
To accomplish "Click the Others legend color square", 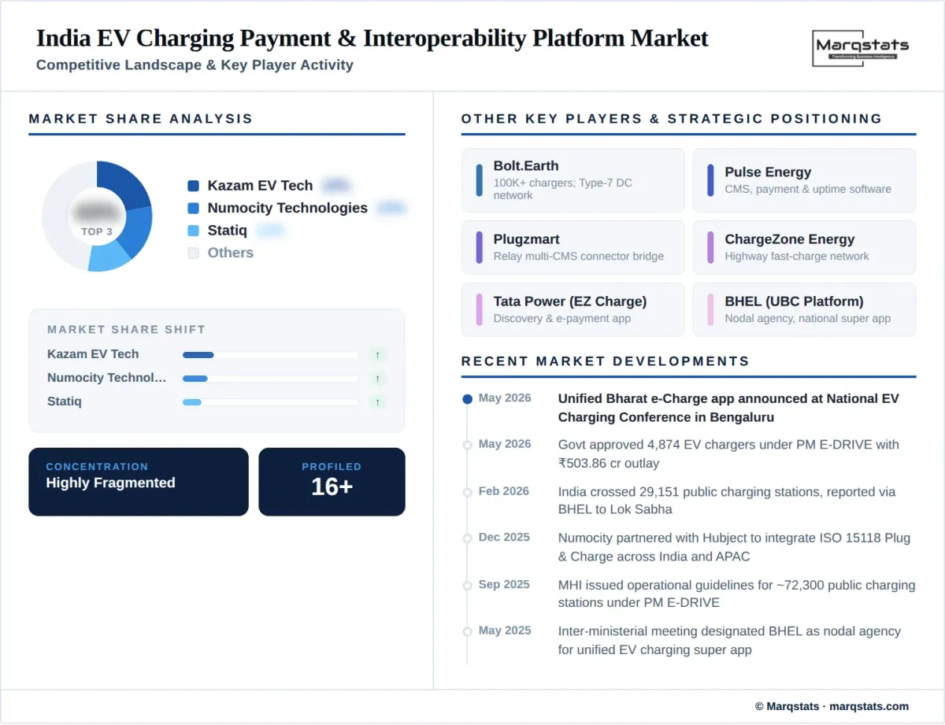I will point(194,253).
